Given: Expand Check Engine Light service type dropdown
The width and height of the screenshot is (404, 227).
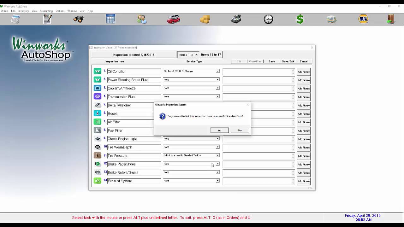Looking at the screenshot, I should pyautogui.click(x=217, y=138).
